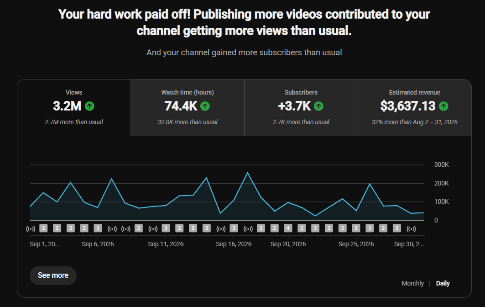Viewport: 485px width, 307px height.
Task: Switch the chart to Daily view
Action: [443, 283]
